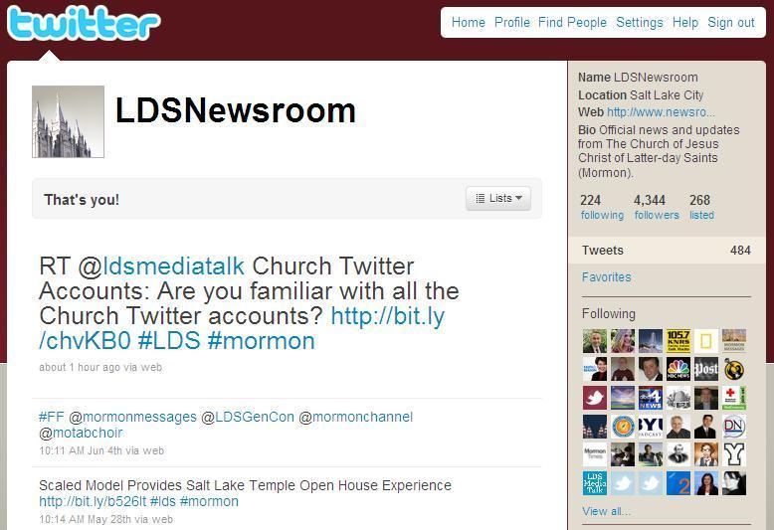Click View all following link
The image size is (774, 530).
[x=606, y=511]
